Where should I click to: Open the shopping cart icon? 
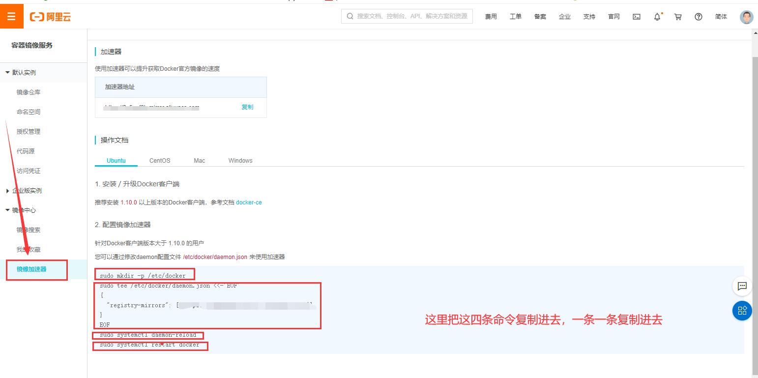tap(678, 17)
